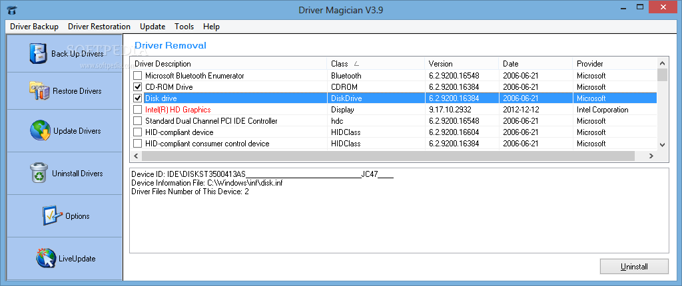Open the Driver Backup menu
This screenshot has height=286, width=682.
tap(35, 27)
